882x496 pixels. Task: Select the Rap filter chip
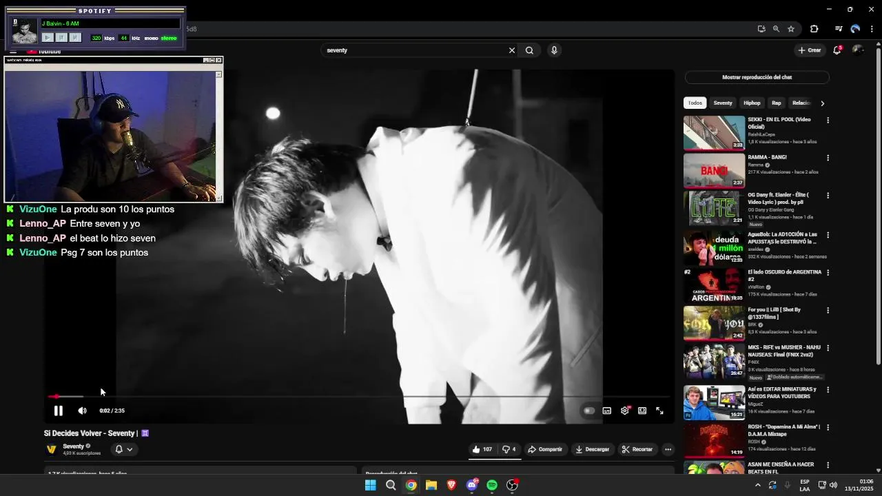777,103
